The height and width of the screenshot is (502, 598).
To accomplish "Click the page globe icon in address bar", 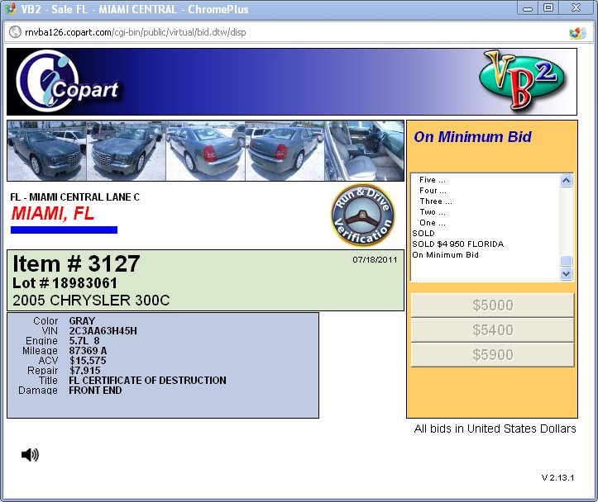I will [x=15, y=32].
